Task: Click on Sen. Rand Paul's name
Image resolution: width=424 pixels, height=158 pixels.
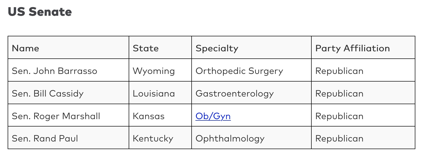Action: (45, 138)
